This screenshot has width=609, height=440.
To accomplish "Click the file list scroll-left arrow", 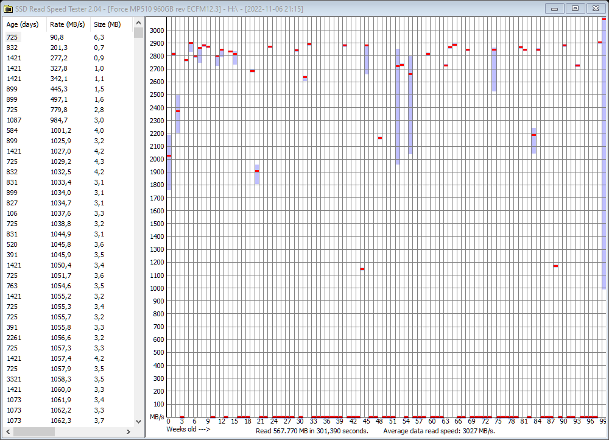I will (8, 431).
